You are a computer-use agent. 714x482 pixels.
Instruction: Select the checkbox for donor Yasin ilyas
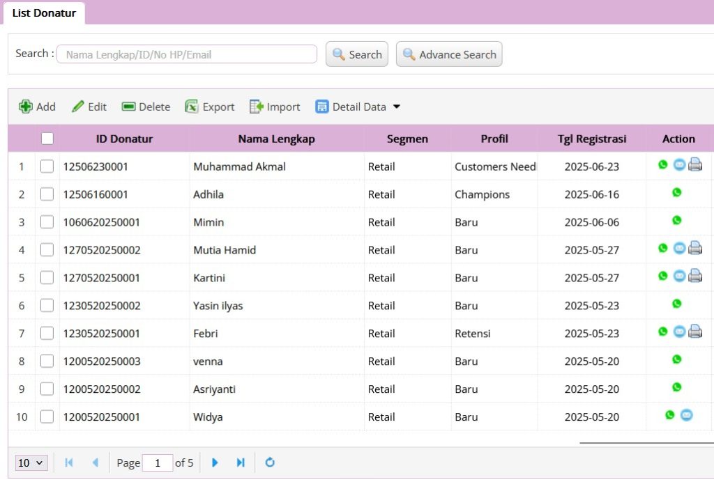click(x=47, y=306)
